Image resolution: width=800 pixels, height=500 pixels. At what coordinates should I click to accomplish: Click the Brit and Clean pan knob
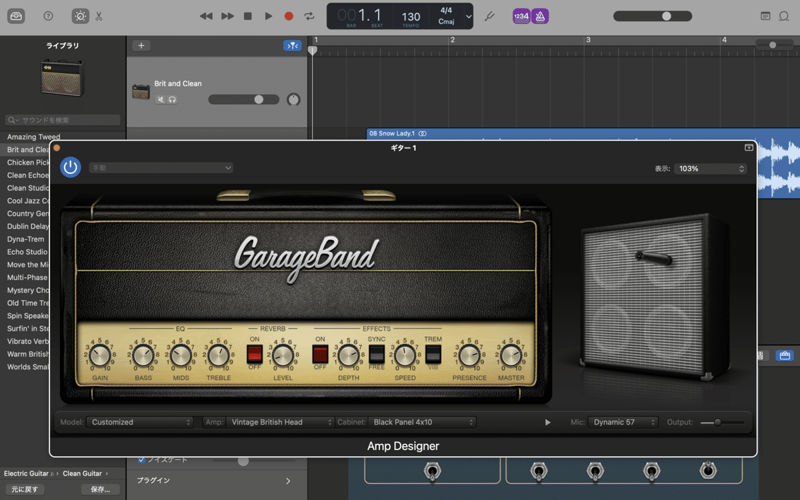(293, 99)
